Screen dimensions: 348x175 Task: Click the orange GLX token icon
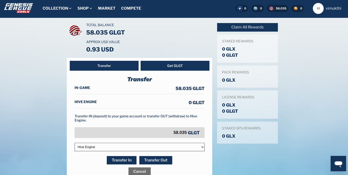296,8
